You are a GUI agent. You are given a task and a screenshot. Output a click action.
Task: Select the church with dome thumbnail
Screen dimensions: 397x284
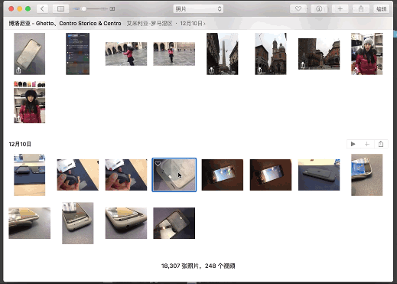(271, 54)
